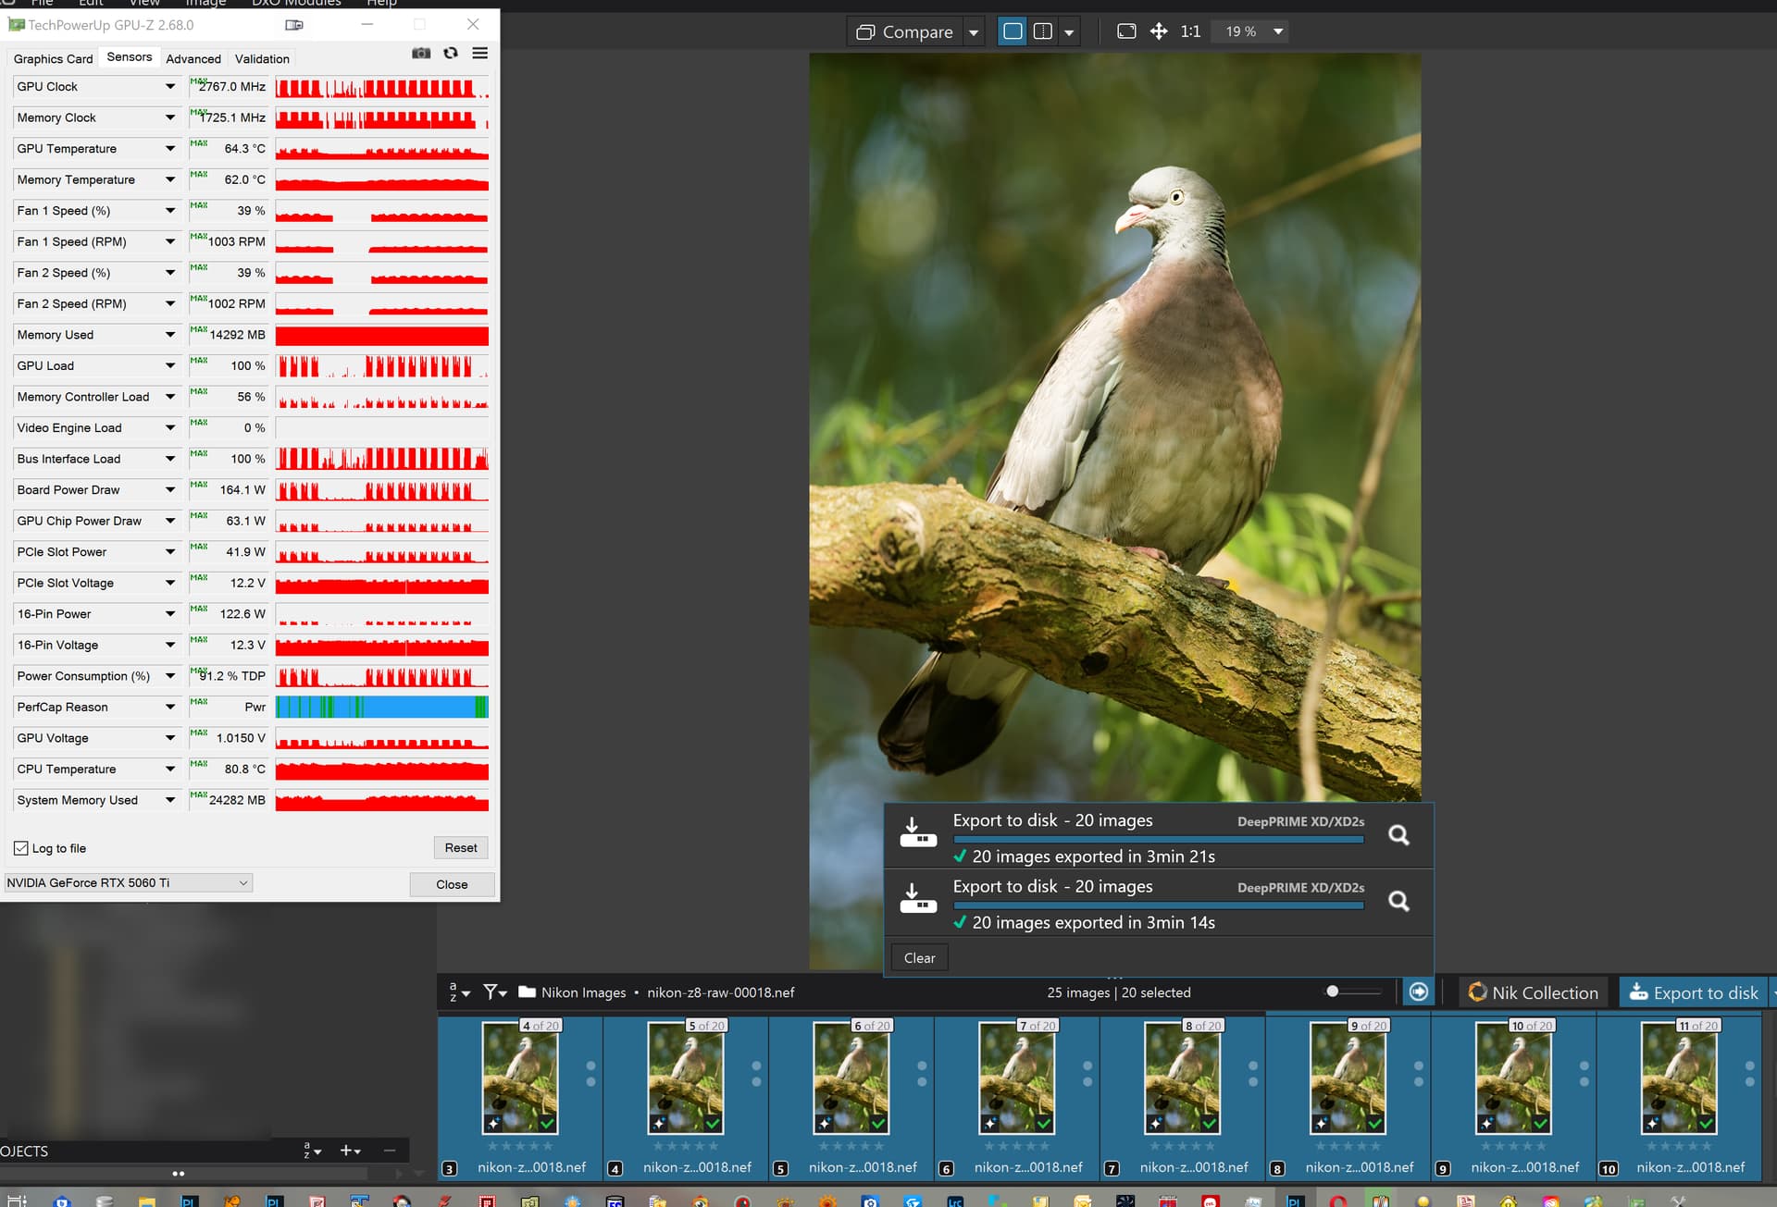This screenshot has height=1207, width=1777.
Task: Open the Validation tab in GPU-Z
Action: 262,59
